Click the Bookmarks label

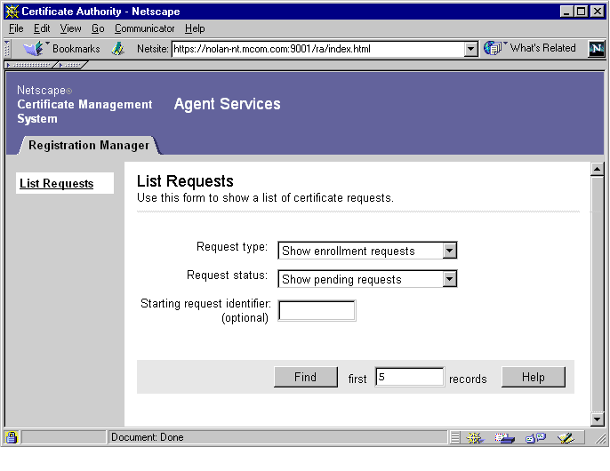(76, 49)
